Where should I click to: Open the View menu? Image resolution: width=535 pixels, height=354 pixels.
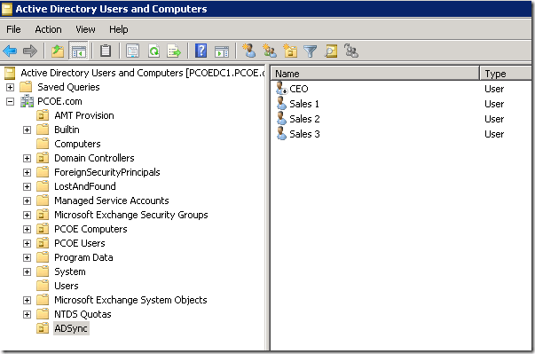click(85, 29)
